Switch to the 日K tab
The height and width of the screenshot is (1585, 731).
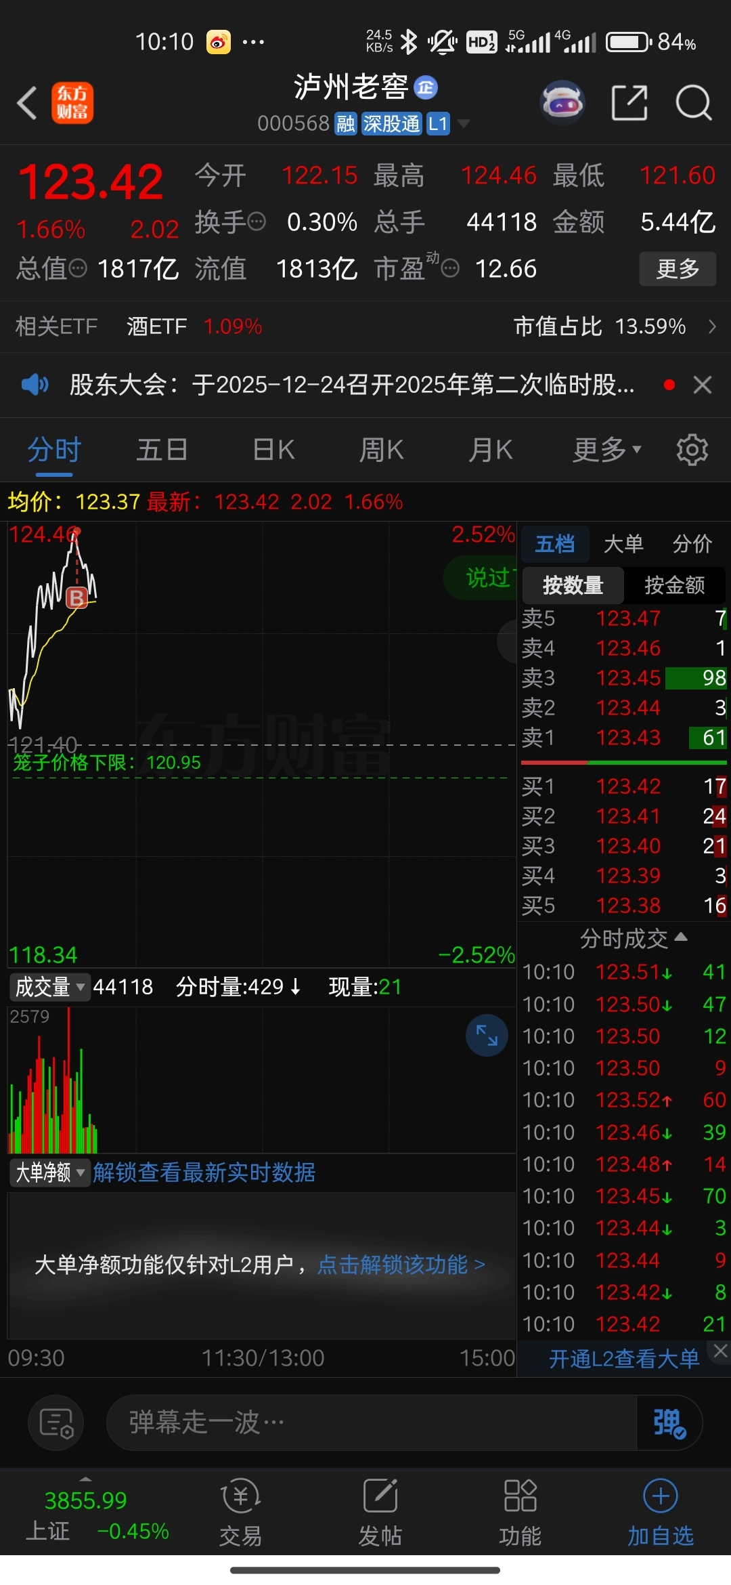(x=273, y=450)
